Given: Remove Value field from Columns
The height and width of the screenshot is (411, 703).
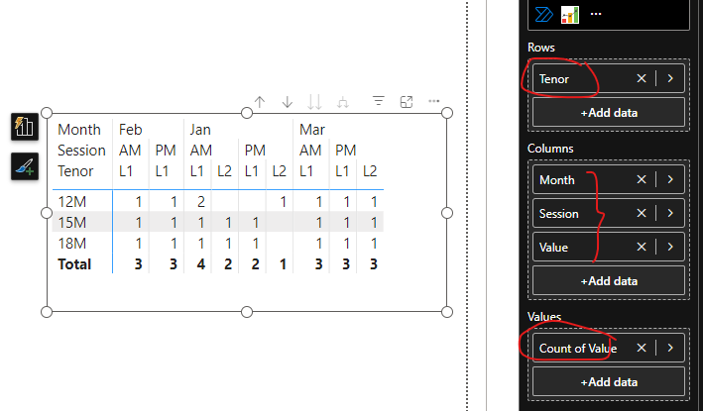Looking at the screenshot, I should (642, 247).
